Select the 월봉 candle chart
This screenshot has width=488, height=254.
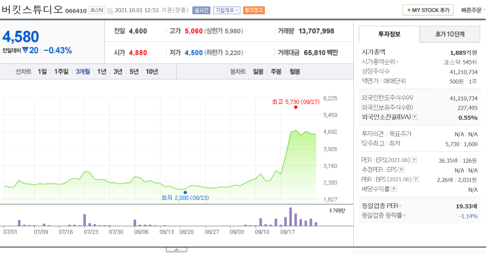click(295, 72)
